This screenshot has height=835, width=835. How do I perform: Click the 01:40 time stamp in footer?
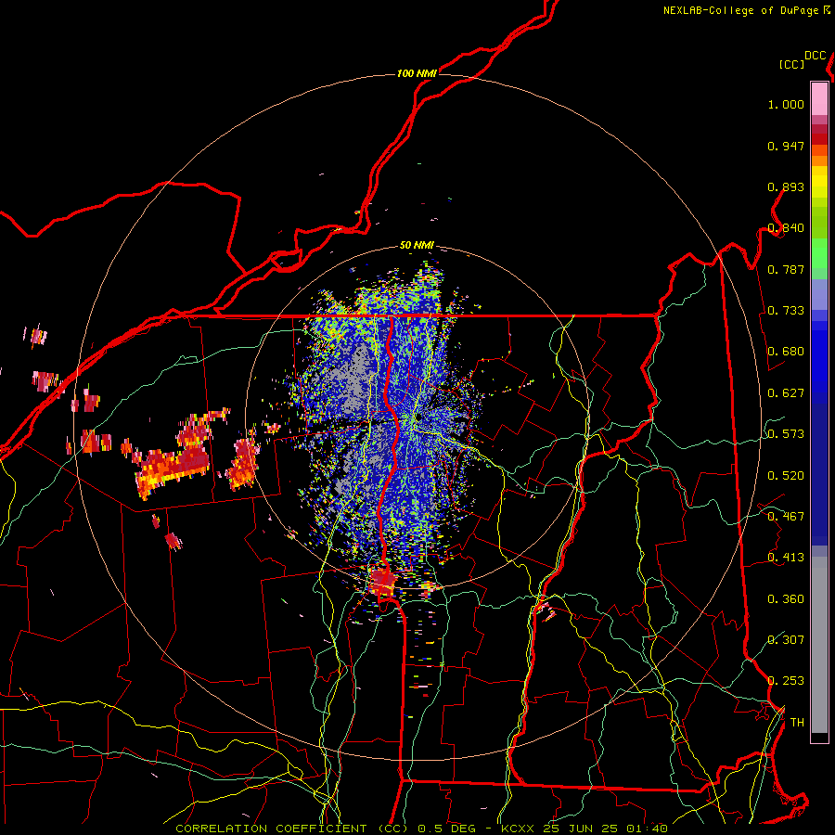pos(647,829)
